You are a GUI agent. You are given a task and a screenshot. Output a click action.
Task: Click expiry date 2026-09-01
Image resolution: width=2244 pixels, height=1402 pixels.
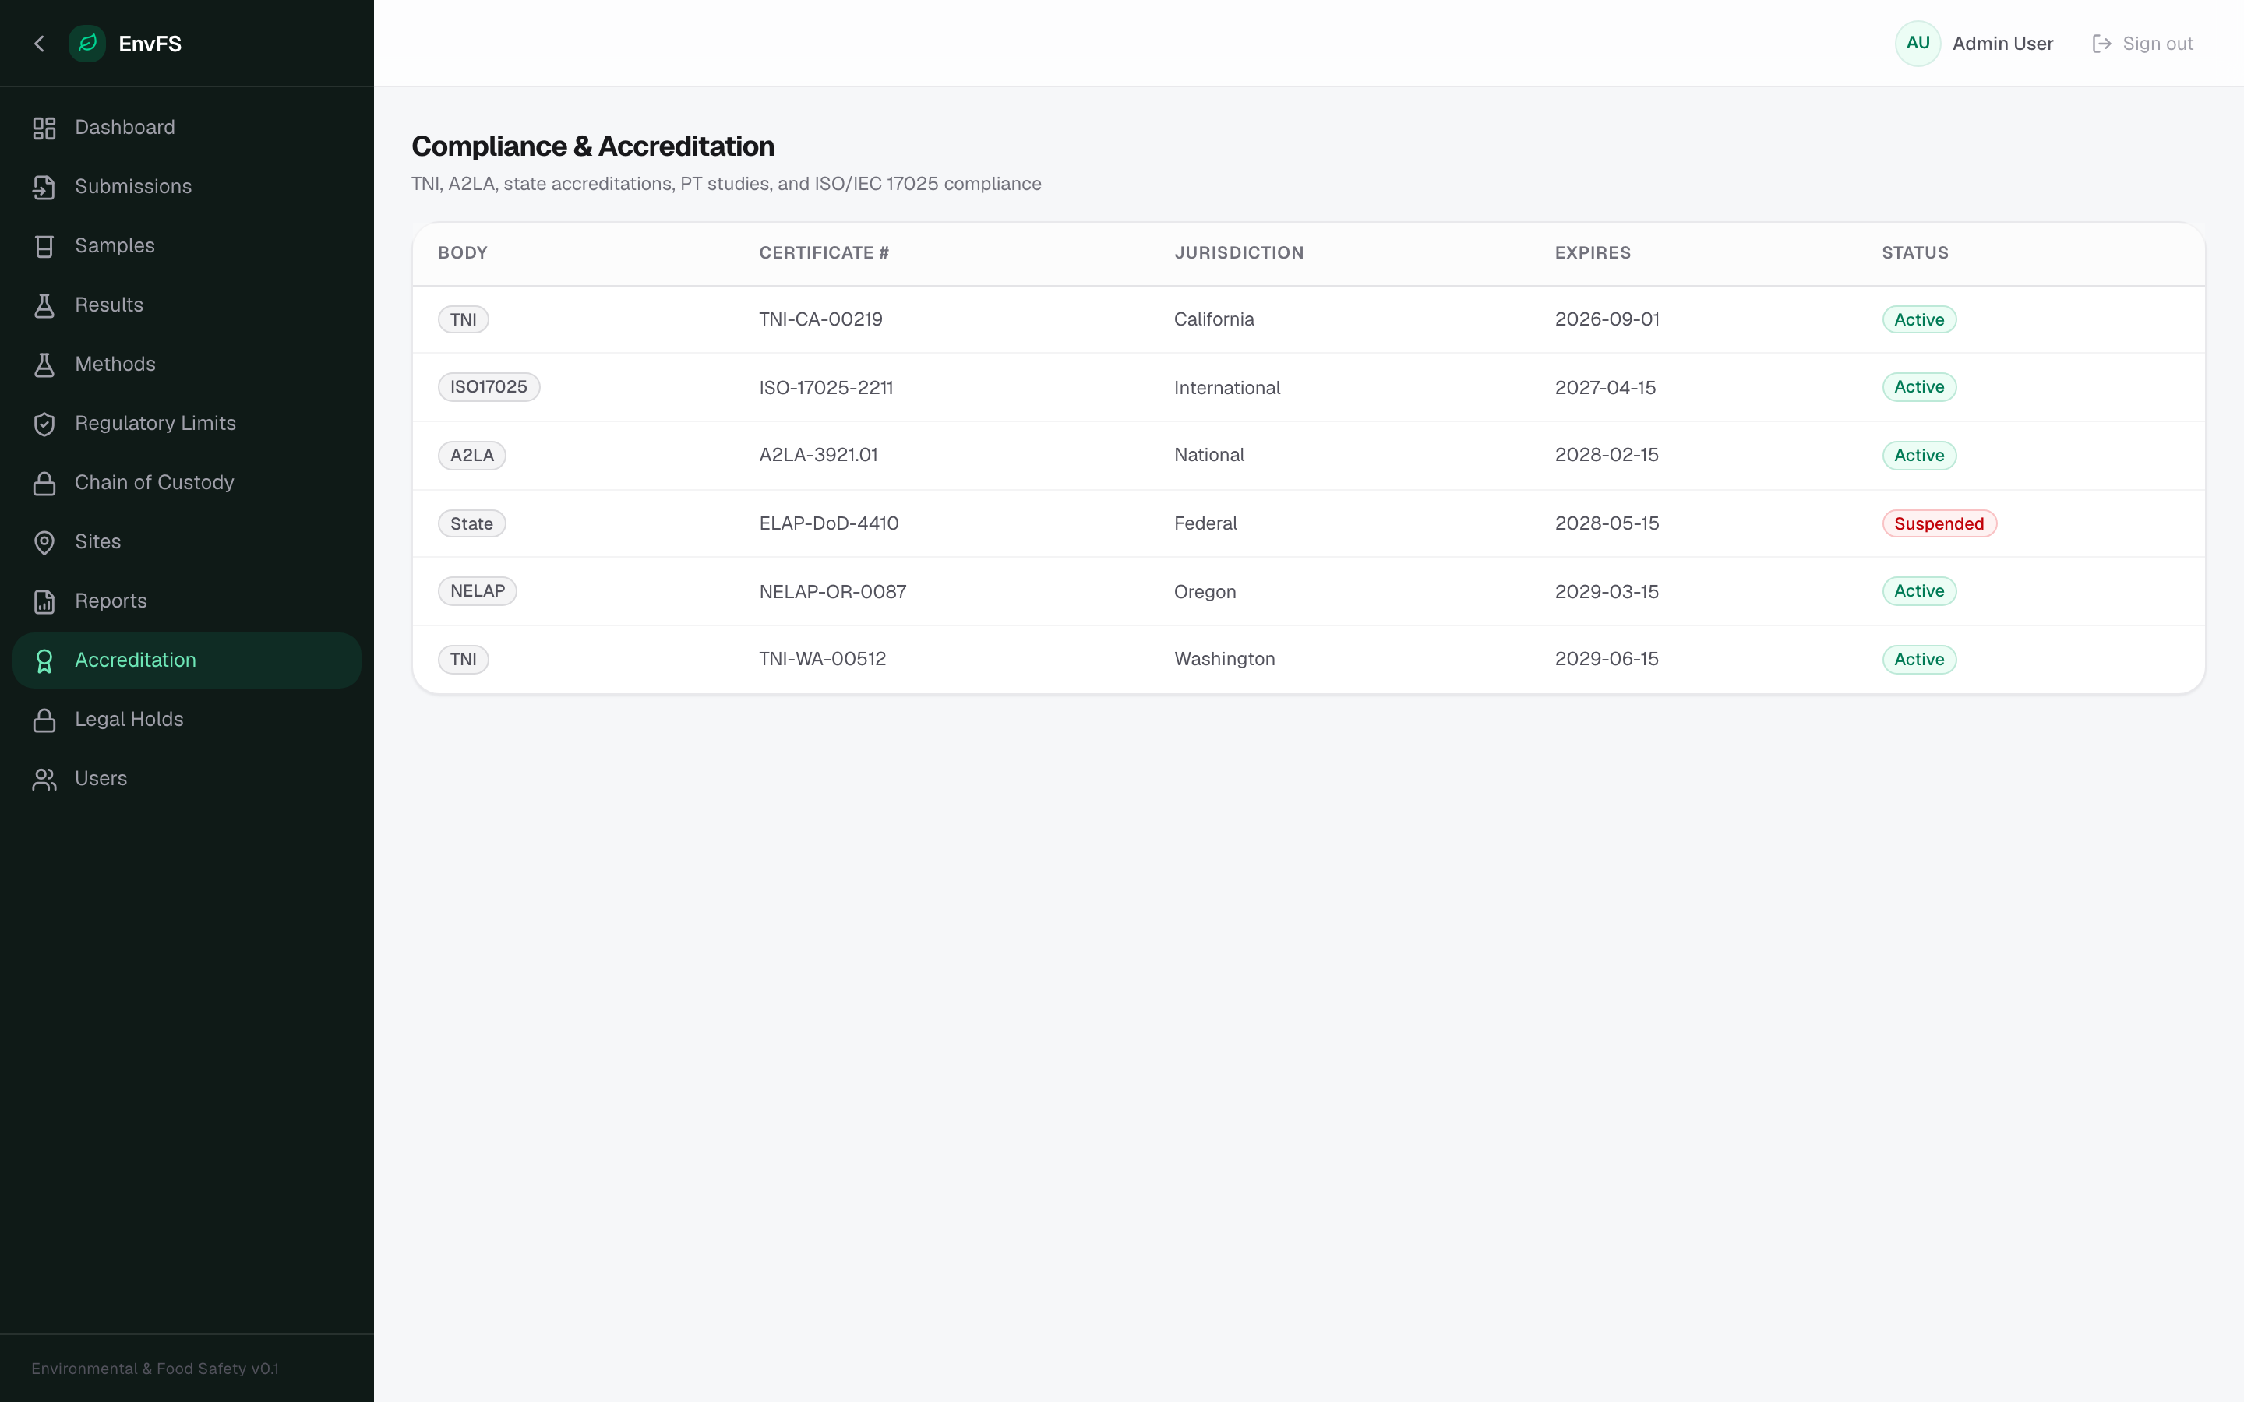click(1607, 320)
